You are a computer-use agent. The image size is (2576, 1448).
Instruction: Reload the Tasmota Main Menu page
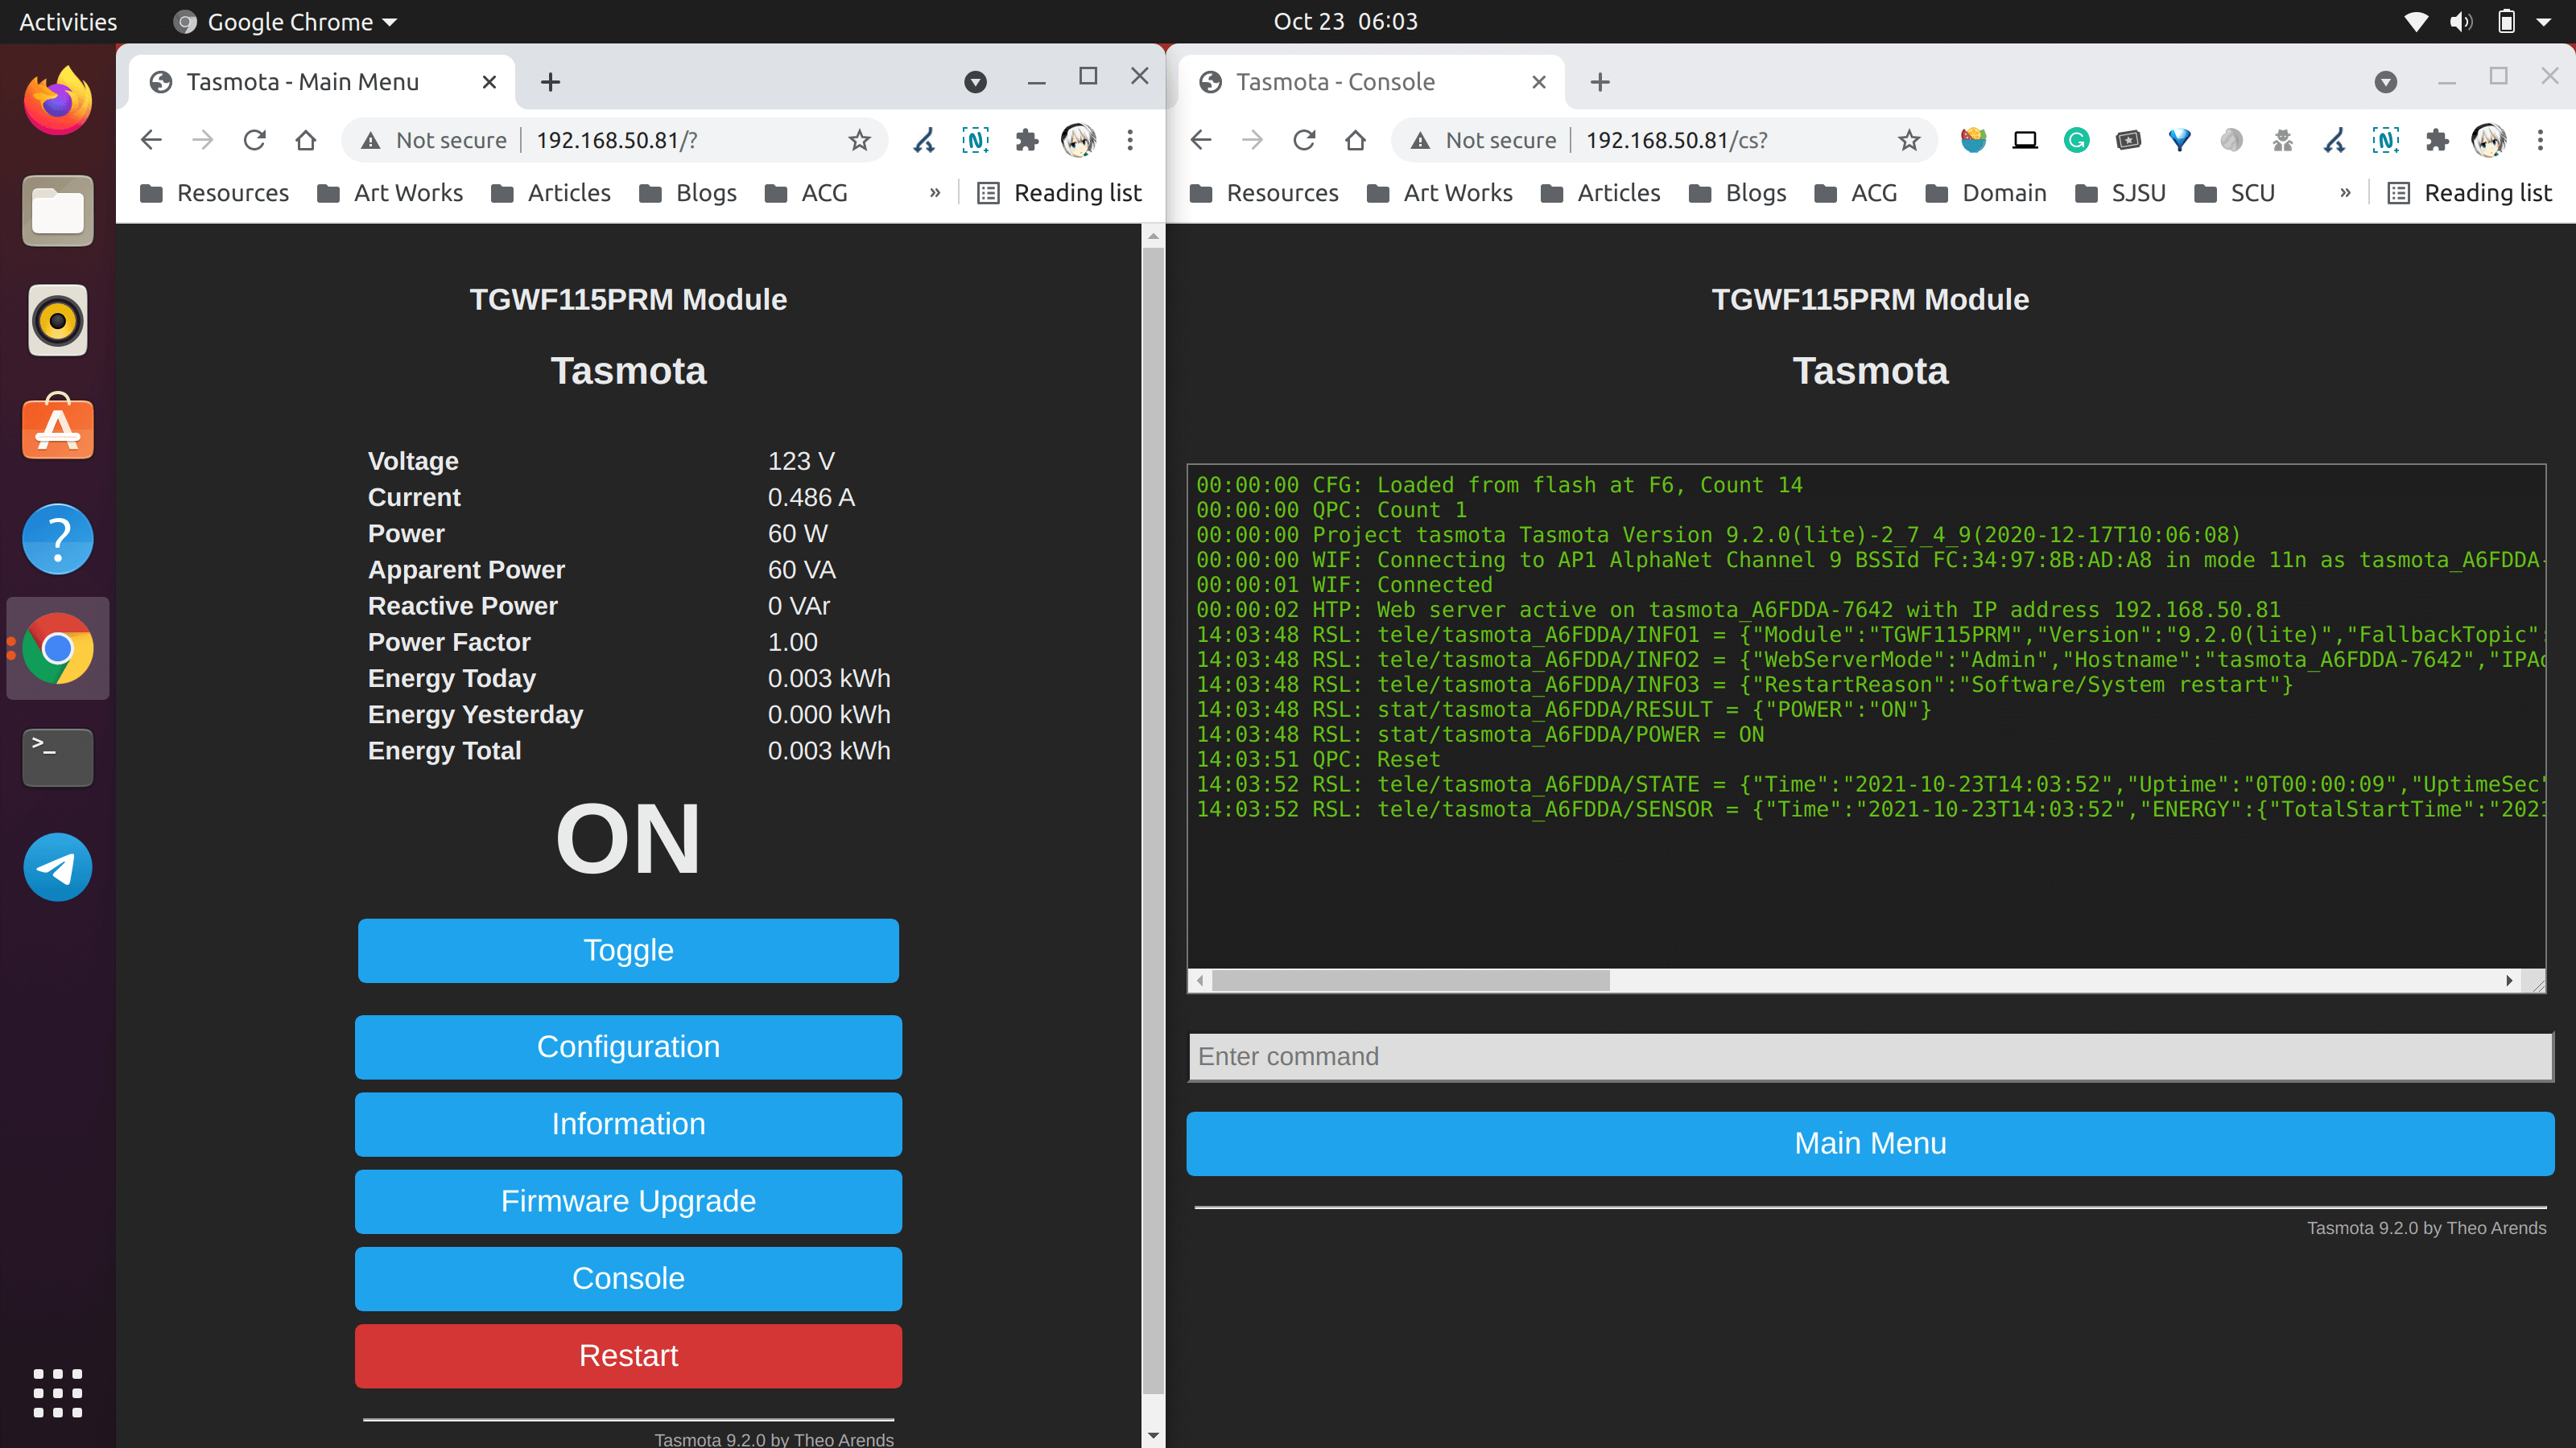pyautogui.click(x=255, y=140)
